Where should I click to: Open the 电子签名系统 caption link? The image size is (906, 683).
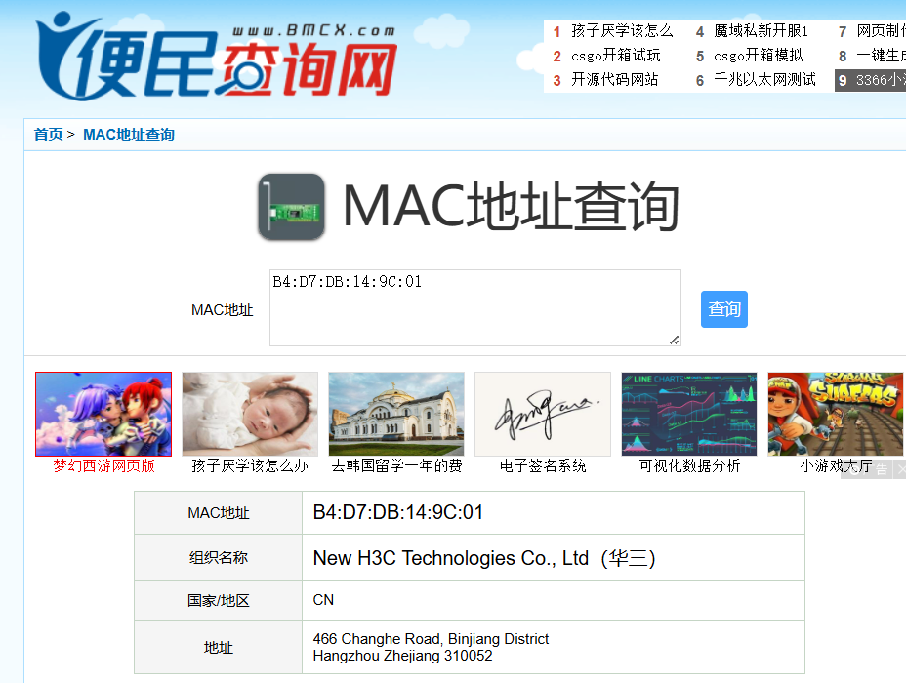[x=543, y=466]
